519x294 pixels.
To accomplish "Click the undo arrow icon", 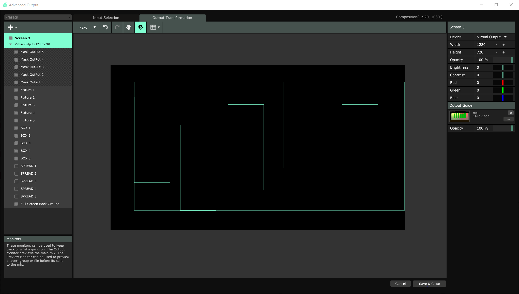I will pyautogui.click(x=105, y=27).
